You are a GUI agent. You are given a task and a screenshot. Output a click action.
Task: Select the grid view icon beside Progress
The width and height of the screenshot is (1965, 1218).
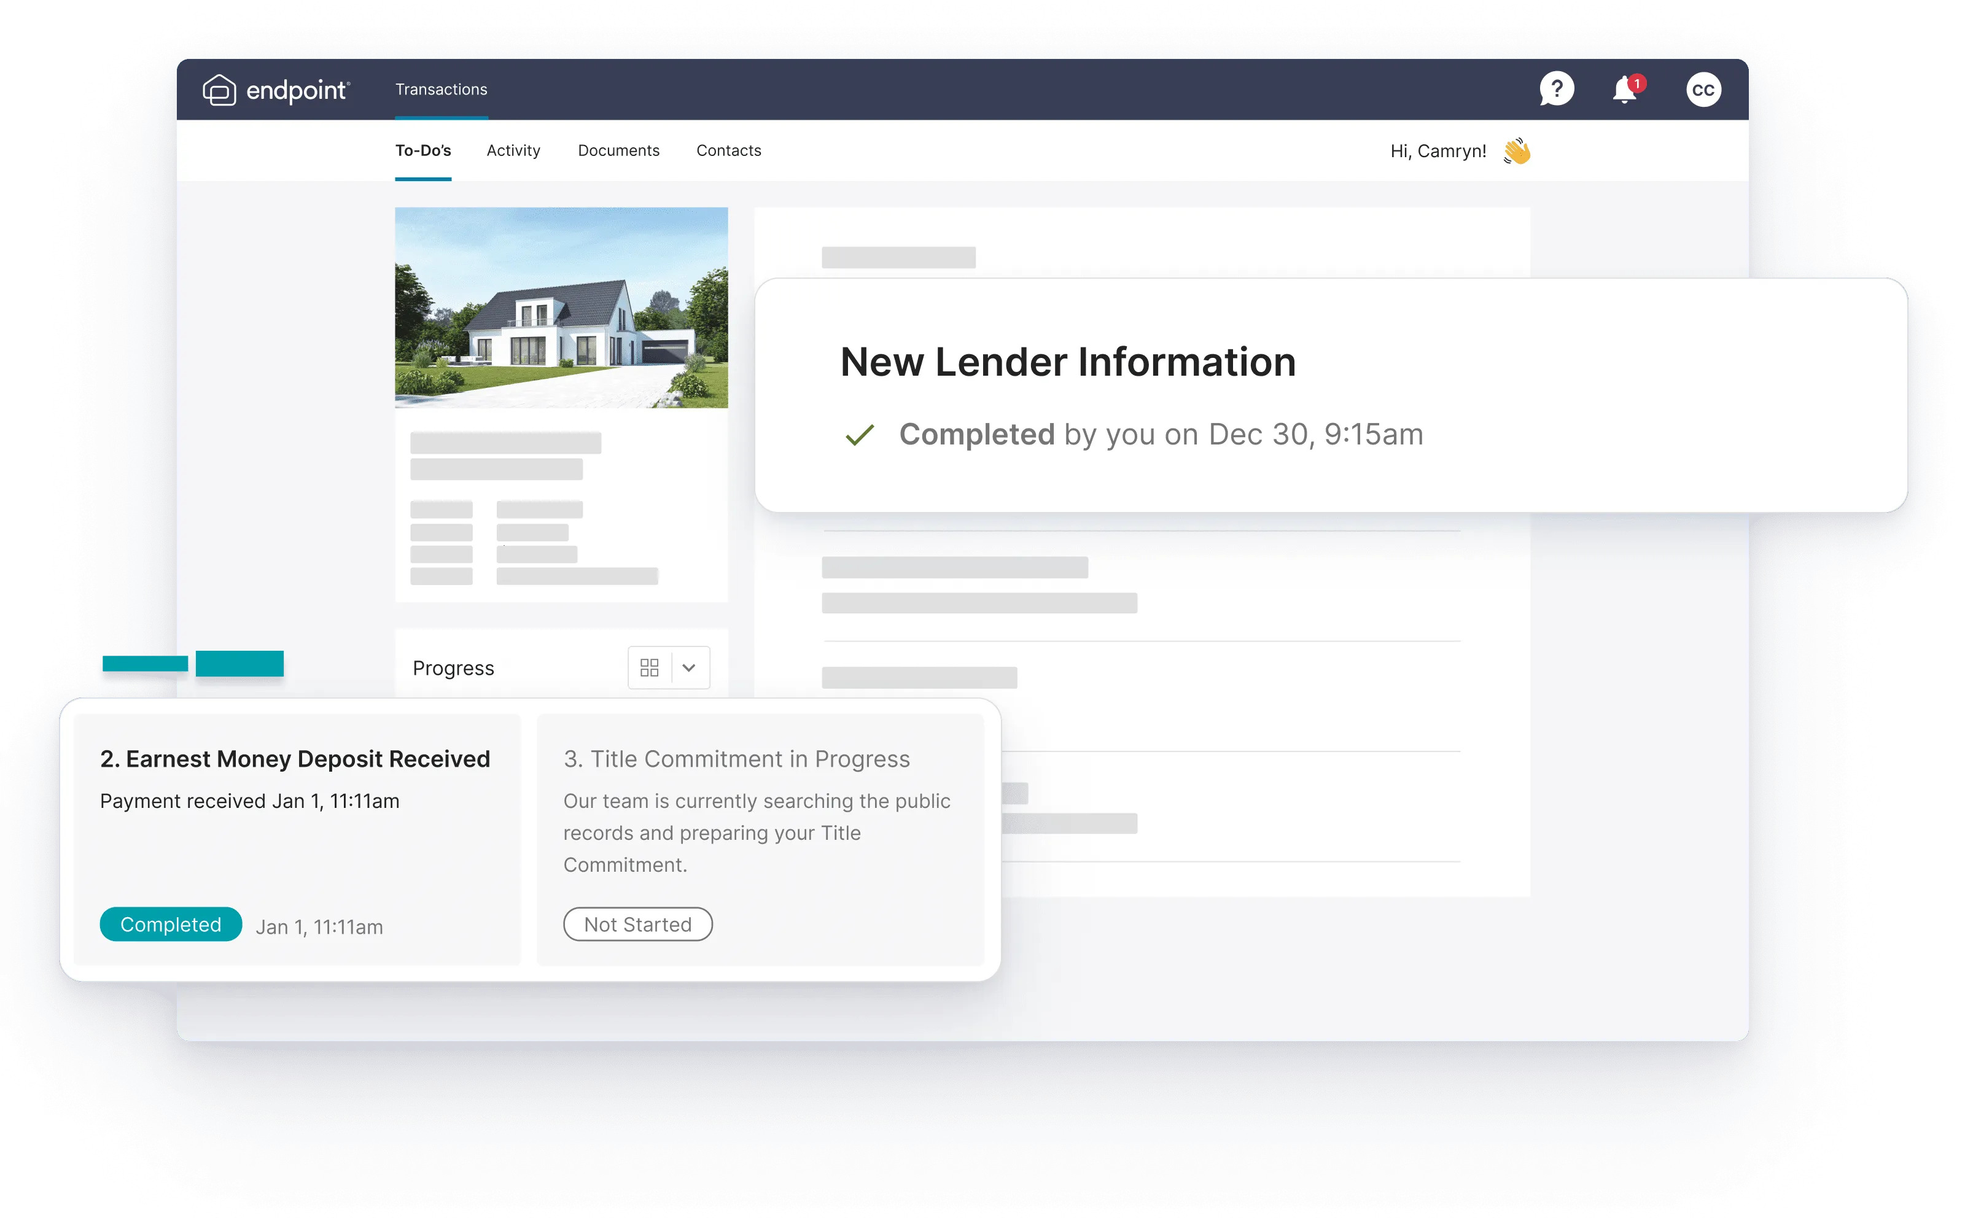click(x=650, y=668)
